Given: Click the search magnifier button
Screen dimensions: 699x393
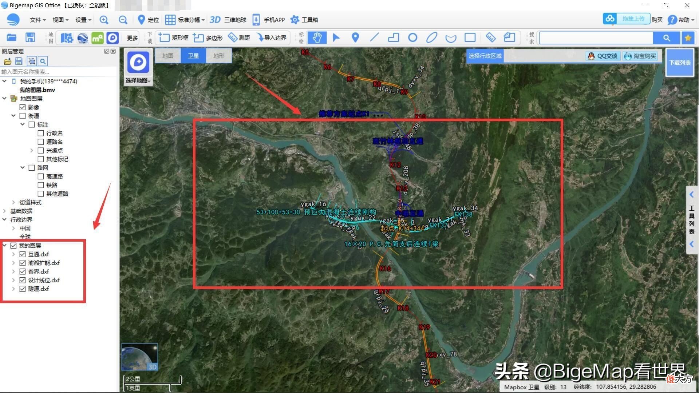Looking at the screenshot, I should click(666, 37).
